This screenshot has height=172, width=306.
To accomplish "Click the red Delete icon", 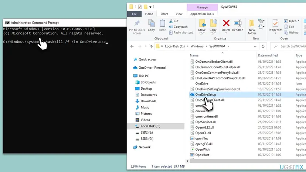I will [226, 23].
